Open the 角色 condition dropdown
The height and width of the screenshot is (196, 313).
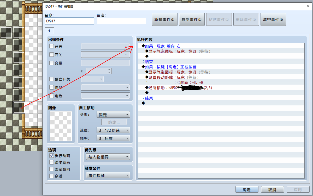click(x=105, y=96)
